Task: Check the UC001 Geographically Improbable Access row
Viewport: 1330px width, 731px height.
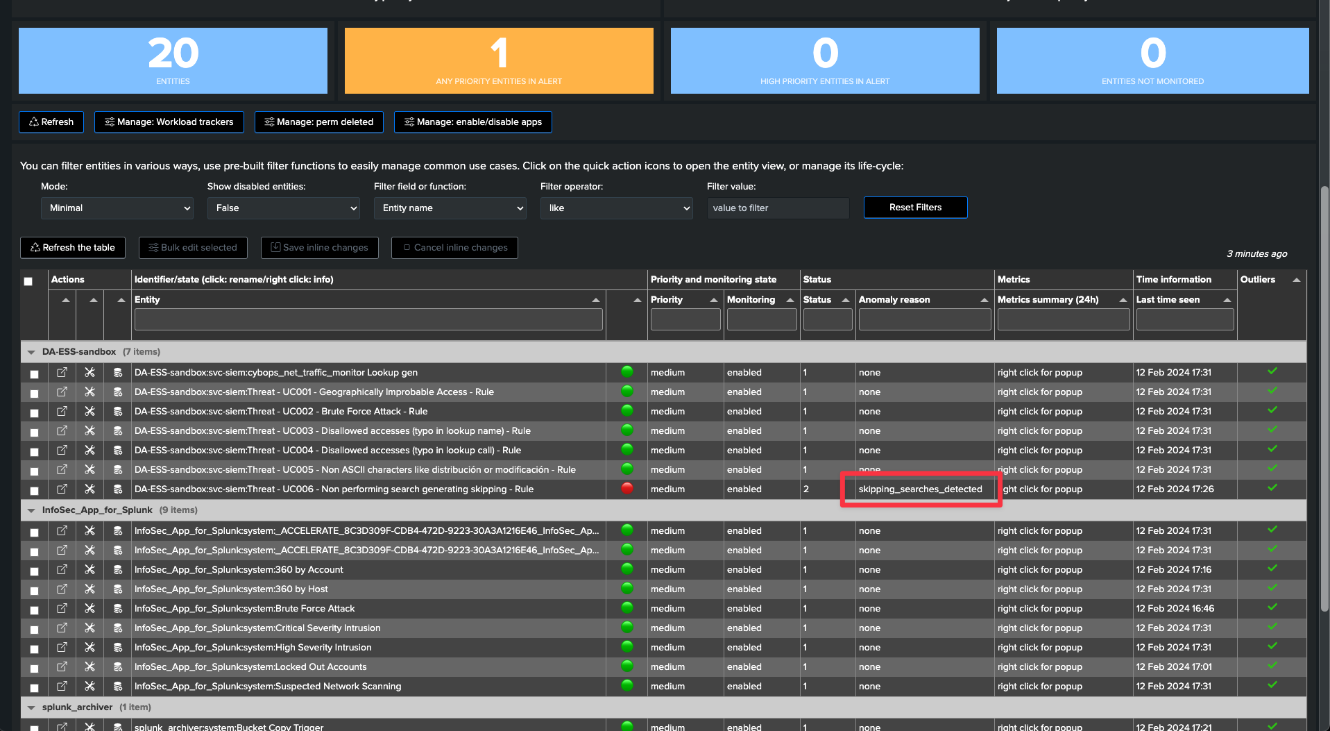Action: [34, 393]
